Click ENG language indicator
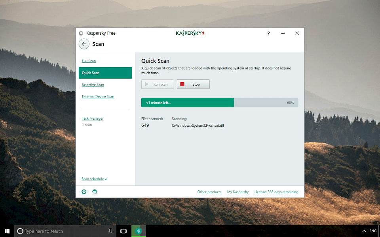 pyautogui.click(x=373, y=231)
